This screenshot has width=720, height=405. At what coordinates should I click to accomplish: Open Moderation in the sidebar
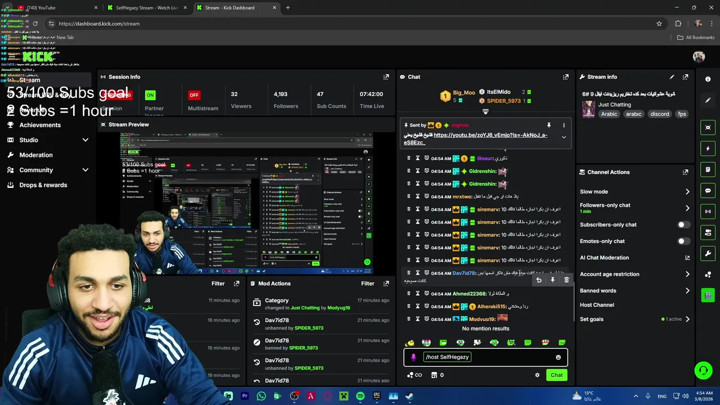[36, 155]
